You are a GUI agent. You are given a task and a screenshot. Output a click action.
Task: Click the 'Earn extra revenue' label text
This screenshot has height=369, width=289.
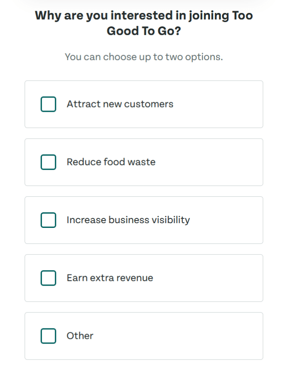coord(110,278)
